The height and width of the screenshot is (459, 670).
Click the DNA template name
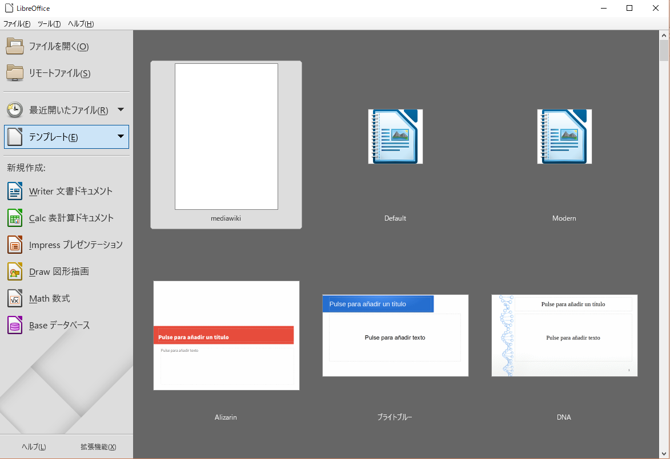pyautogui.click(x=564, y=417)
